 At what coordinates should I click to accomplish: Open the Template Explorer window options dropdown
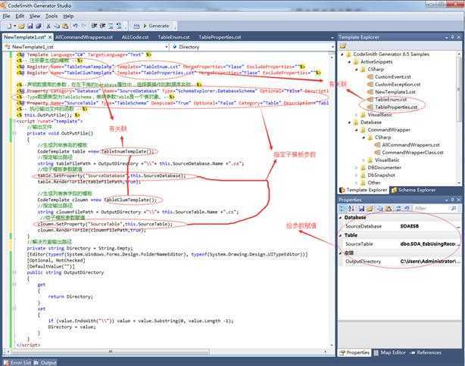pyautogui.click(x=446, y=37)
